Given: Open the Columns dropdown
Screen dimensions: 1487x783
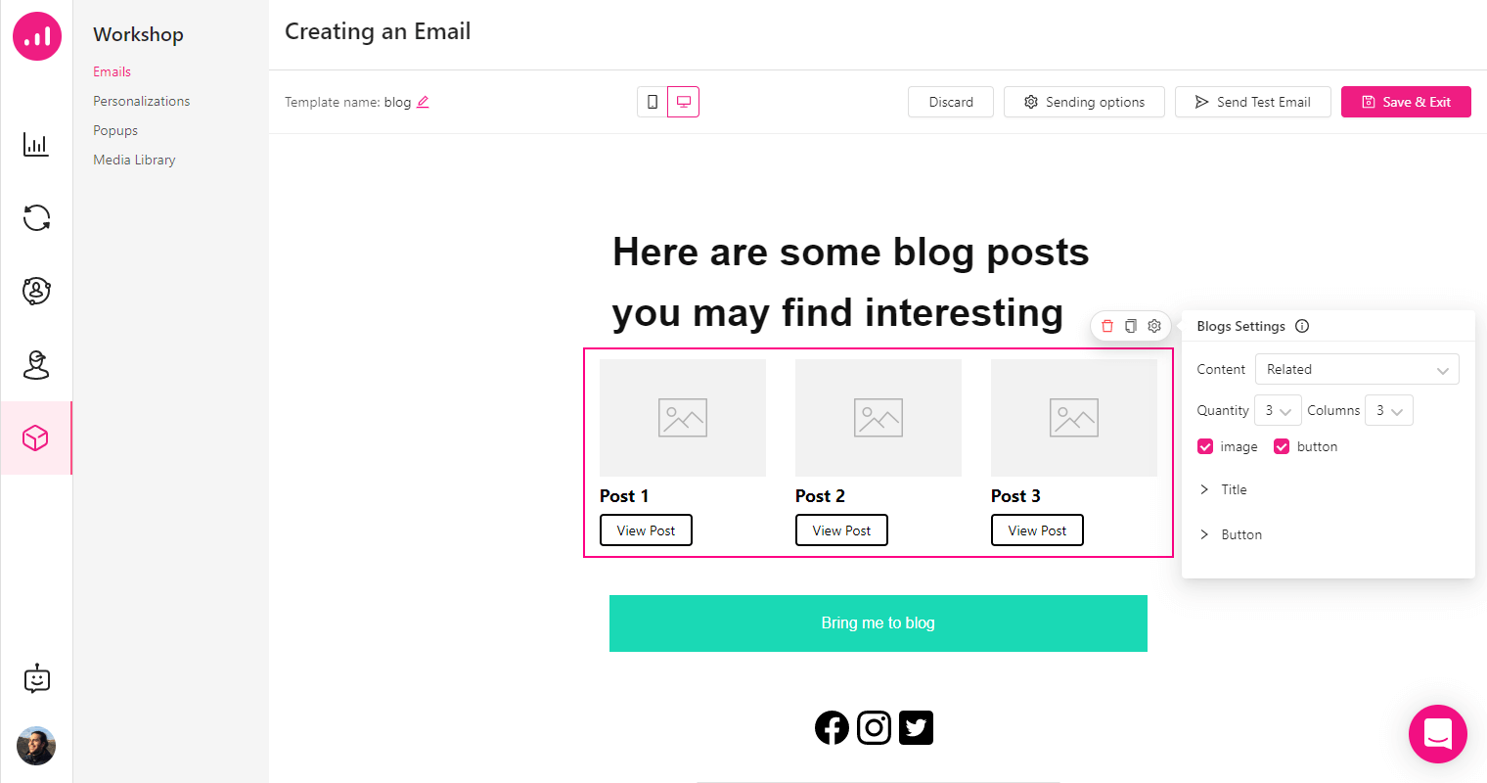Looking at the screenshot, I should [x=1389, y=410].
